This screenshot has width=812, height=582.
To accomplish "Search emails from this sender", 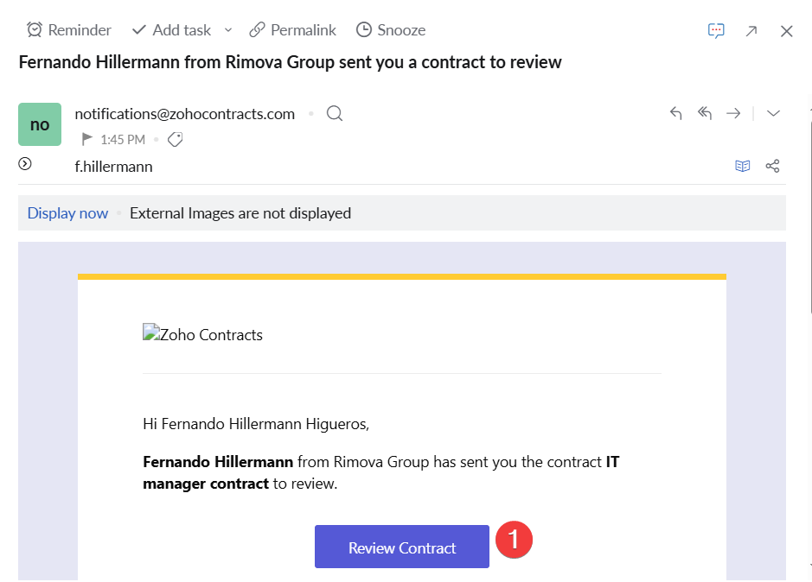I will point(335,114).
